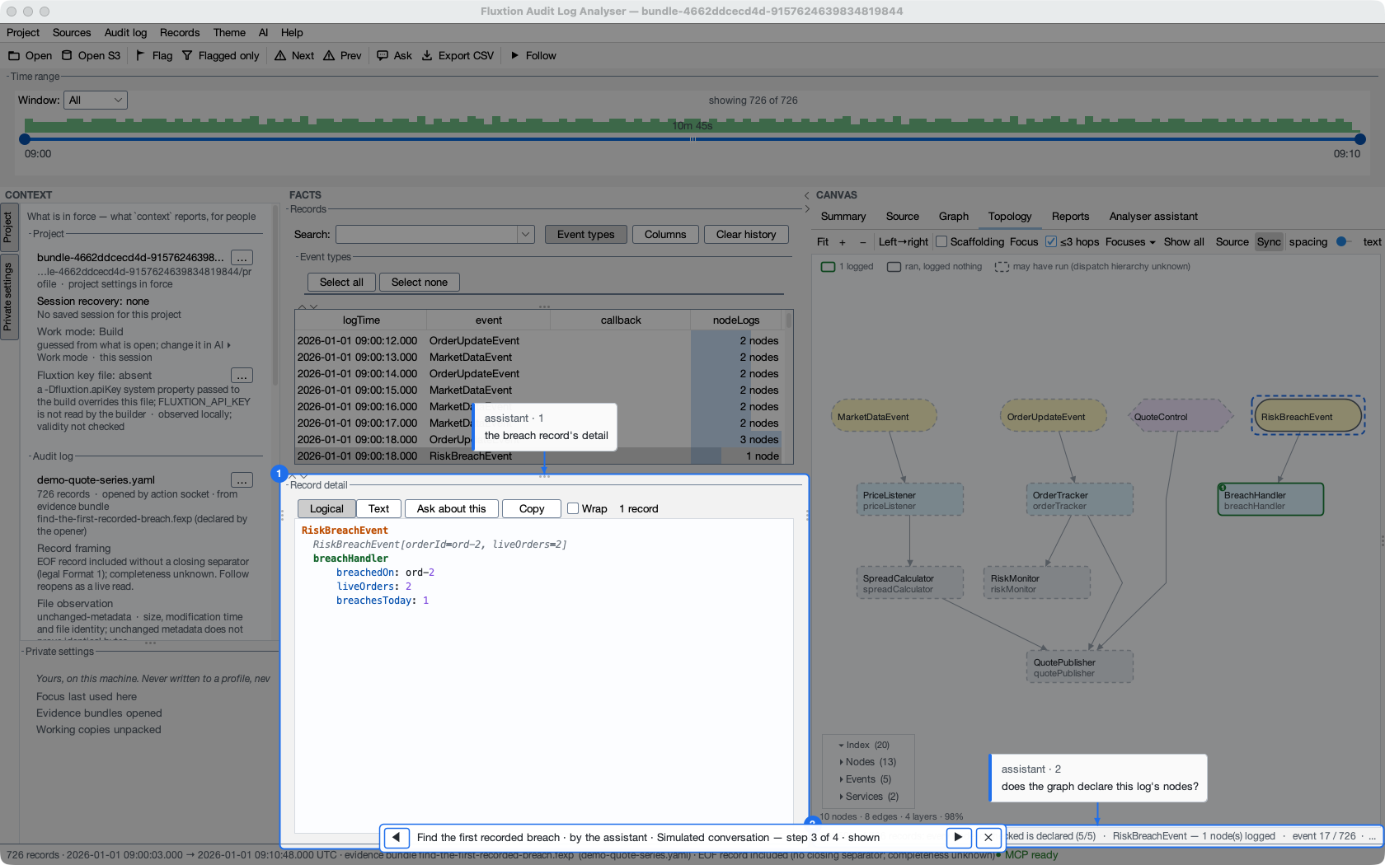This screenshot has height=865, width=1385.
Task: Open browse button for demo-quote-series.yaml
Action: (242, 480)
